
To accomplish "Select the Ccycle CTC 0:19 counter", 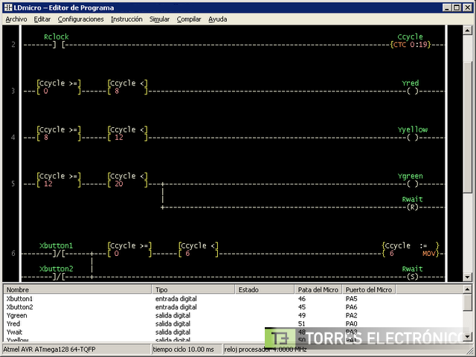I will (x=410, y=41).
